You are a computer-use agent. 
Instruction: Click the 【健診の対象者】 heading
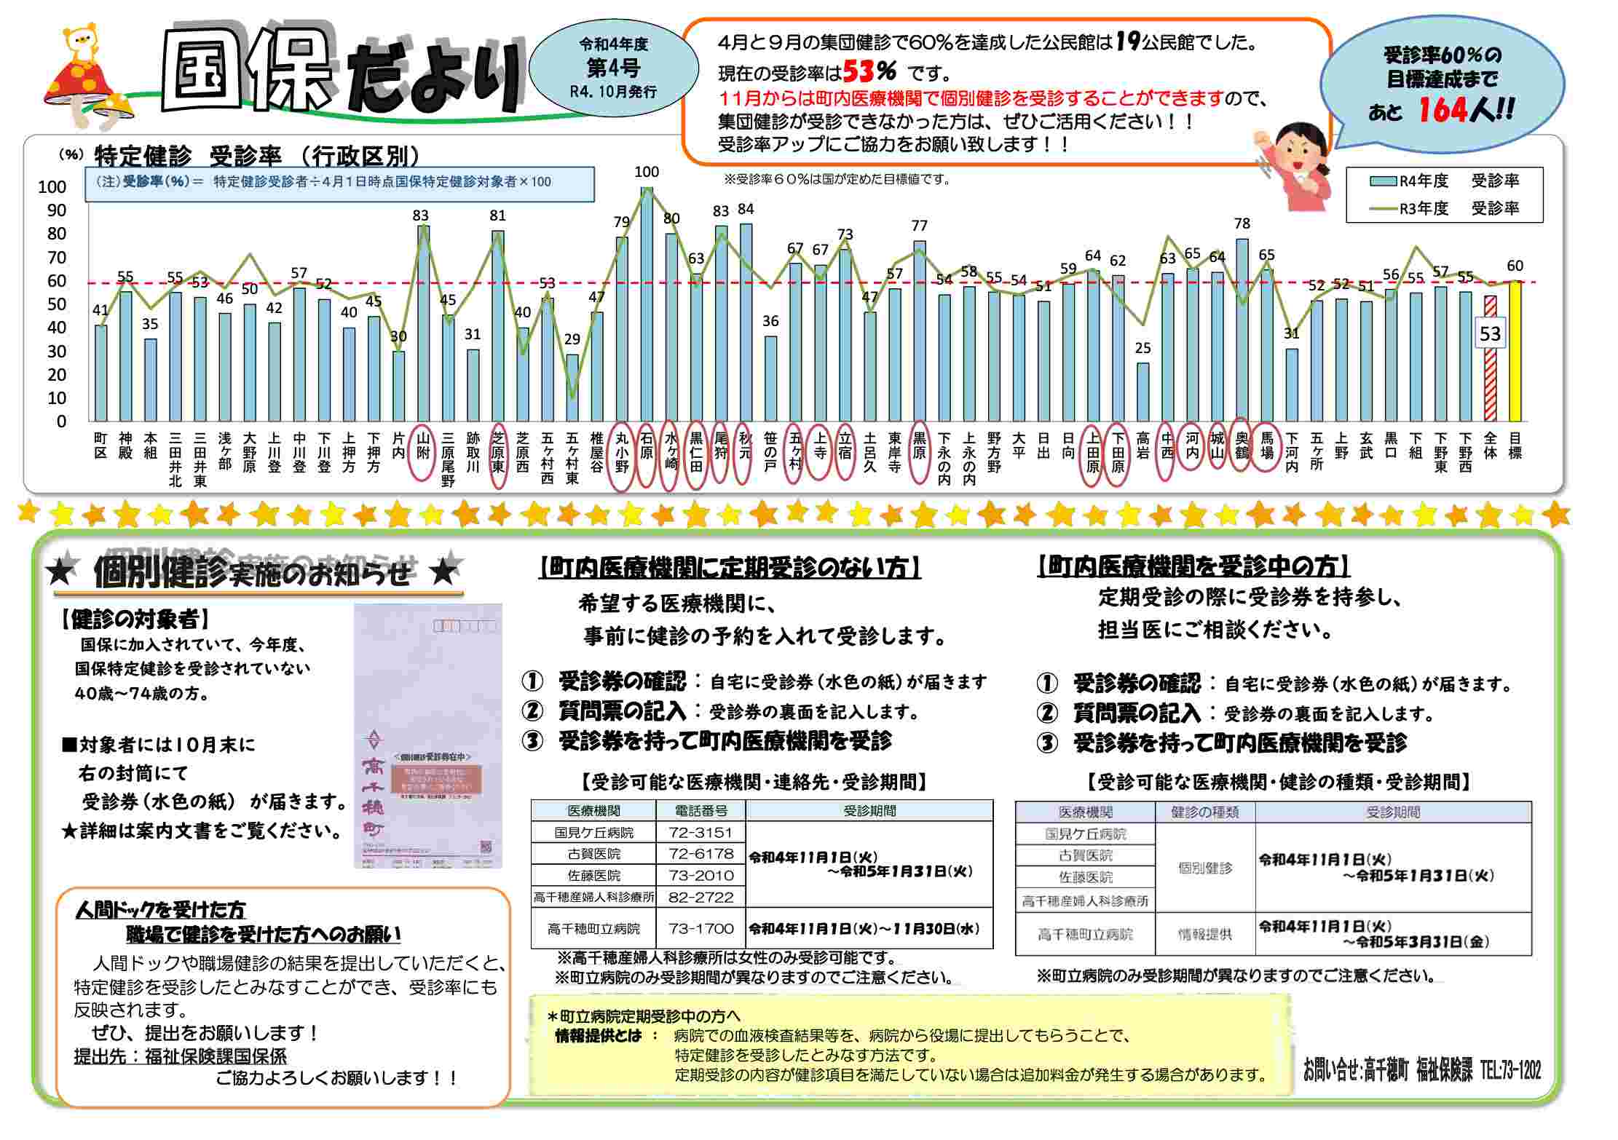click(135, 620)
